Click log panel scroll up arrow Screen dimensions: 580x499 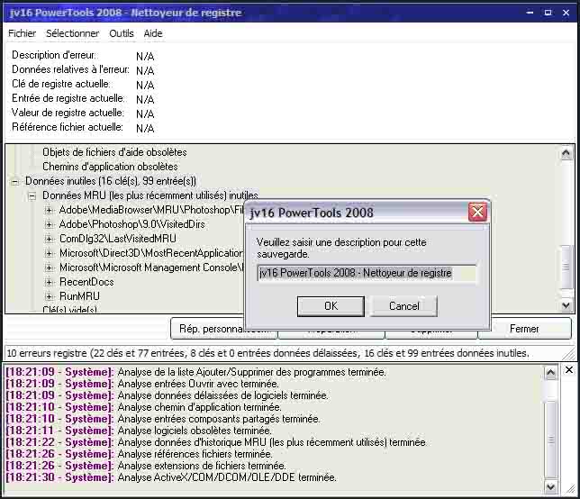click(x=550, y=373)
